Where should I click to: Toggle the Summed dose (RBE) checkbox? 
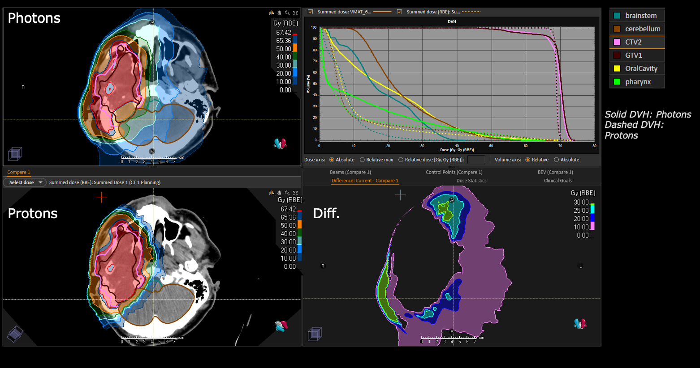(x=399, y=12)
